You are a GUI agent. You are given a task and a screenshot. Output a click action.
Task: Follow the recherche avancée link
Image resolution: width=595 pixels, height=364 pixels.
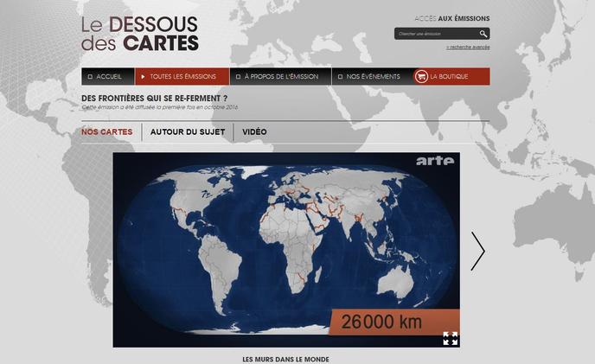coord(468,47)
